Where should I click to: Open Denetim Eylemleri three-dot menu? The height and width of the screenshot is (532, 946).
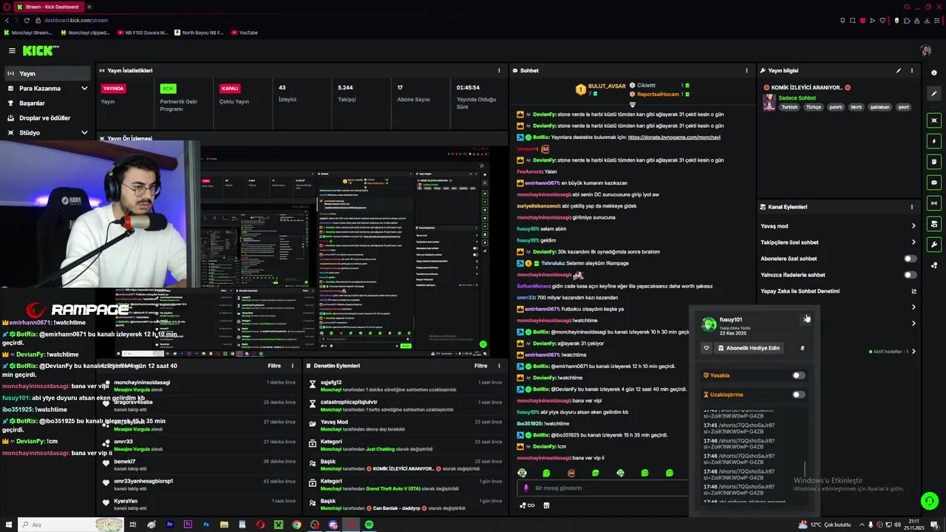tap(499, 366)
